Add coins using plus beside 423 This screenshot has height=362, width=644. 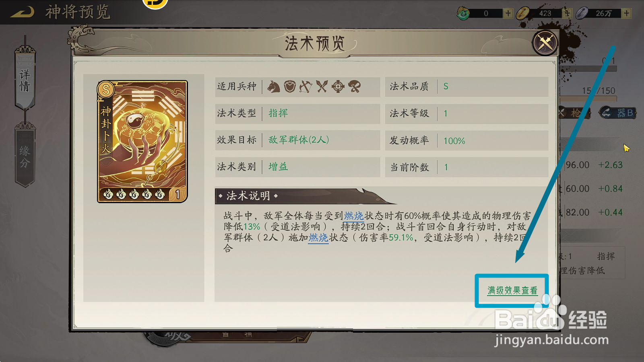[x=567, y=13]
